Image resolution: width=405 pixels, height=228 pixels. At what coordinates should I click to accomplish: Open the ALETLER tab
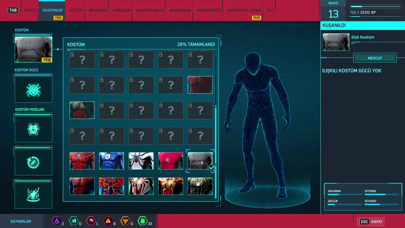point(76,10)
